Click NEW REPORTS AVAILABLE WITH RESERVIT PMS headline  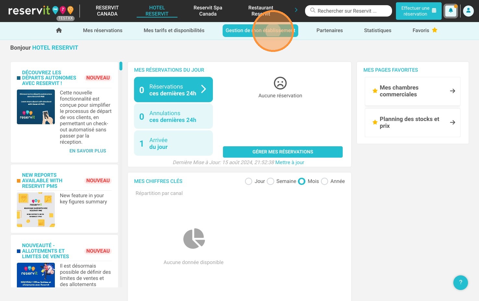[42, 181]
